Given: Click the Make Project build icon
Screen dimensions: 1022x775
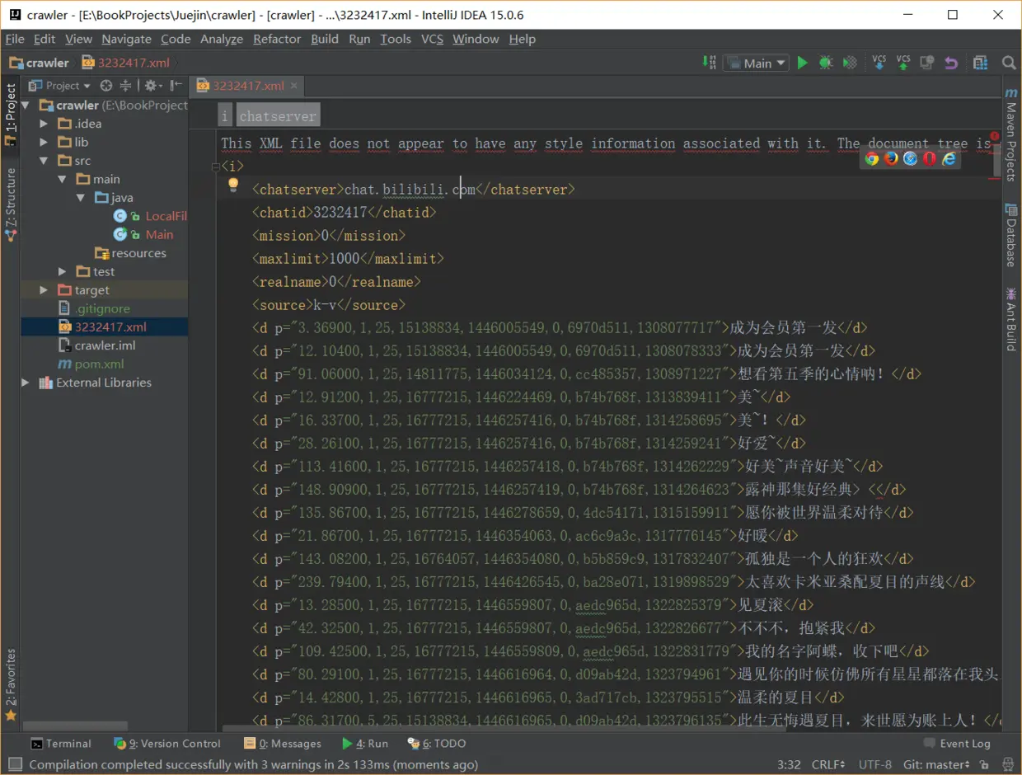Looking at the screenshot, I should click(x=709, y=63).
